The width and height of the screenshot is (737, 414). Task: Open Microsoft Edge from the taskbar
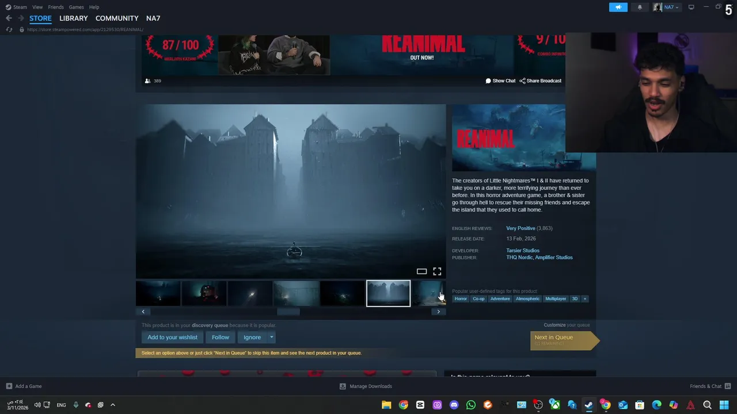656,405
